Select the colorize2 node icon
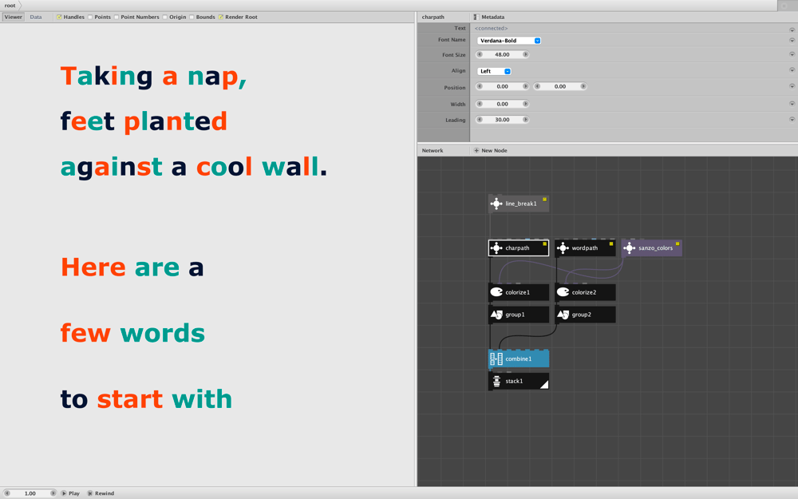Viewport: 798px width, 499px height. [x=563, y=292]
